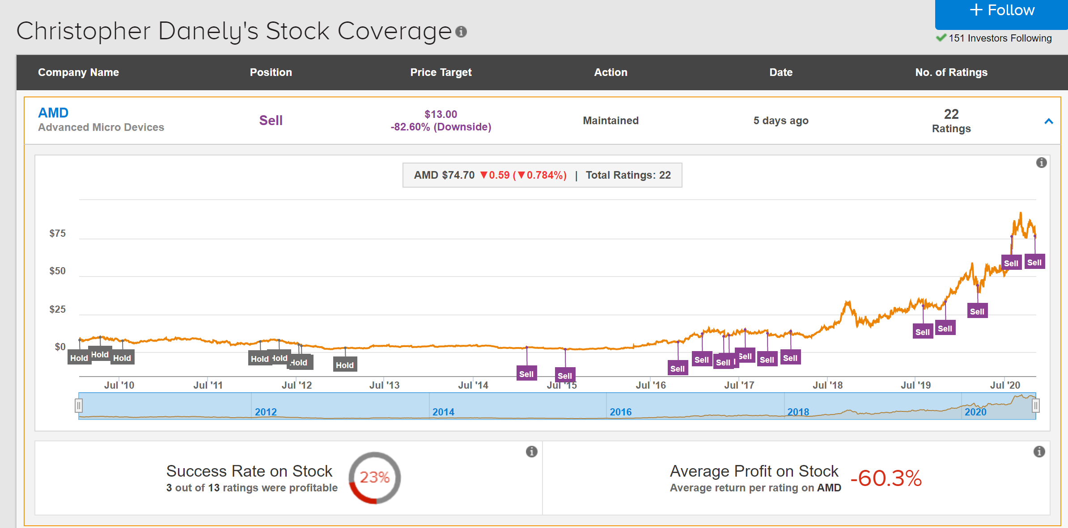
Task: Click green checkmark by Investors Following
Action: (x=941, y=38)
